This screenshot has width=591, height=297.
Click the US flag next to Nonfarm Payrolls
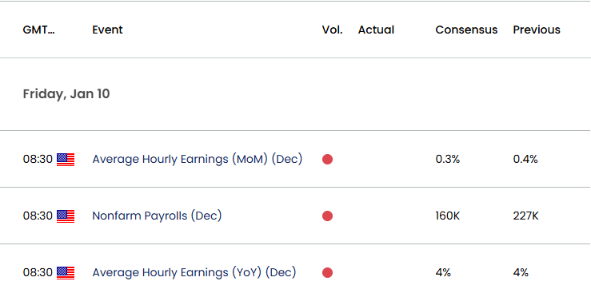tap(66, 216)
